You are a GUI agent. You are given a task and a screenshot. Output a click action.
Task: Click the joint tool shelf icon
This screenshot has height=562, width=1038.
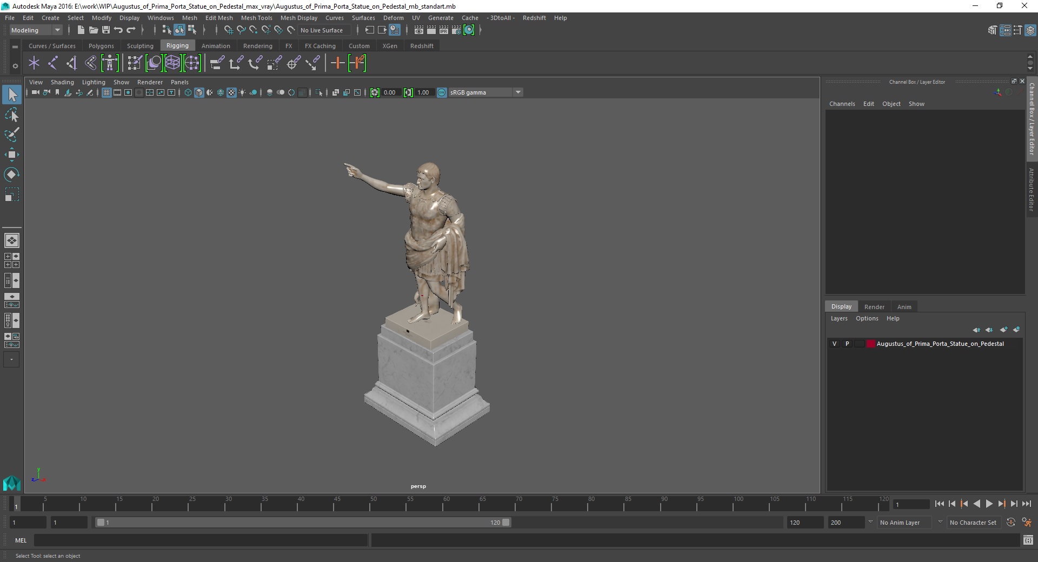click(x=53, y=63)
